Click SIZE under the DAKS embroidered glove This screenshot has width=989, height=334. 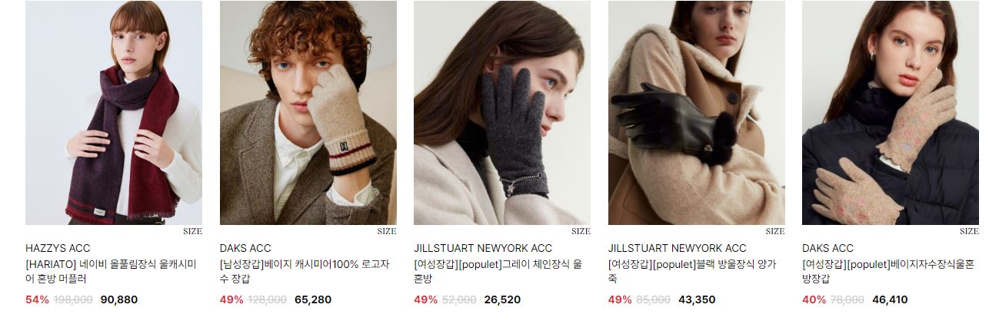pos(969,231)
